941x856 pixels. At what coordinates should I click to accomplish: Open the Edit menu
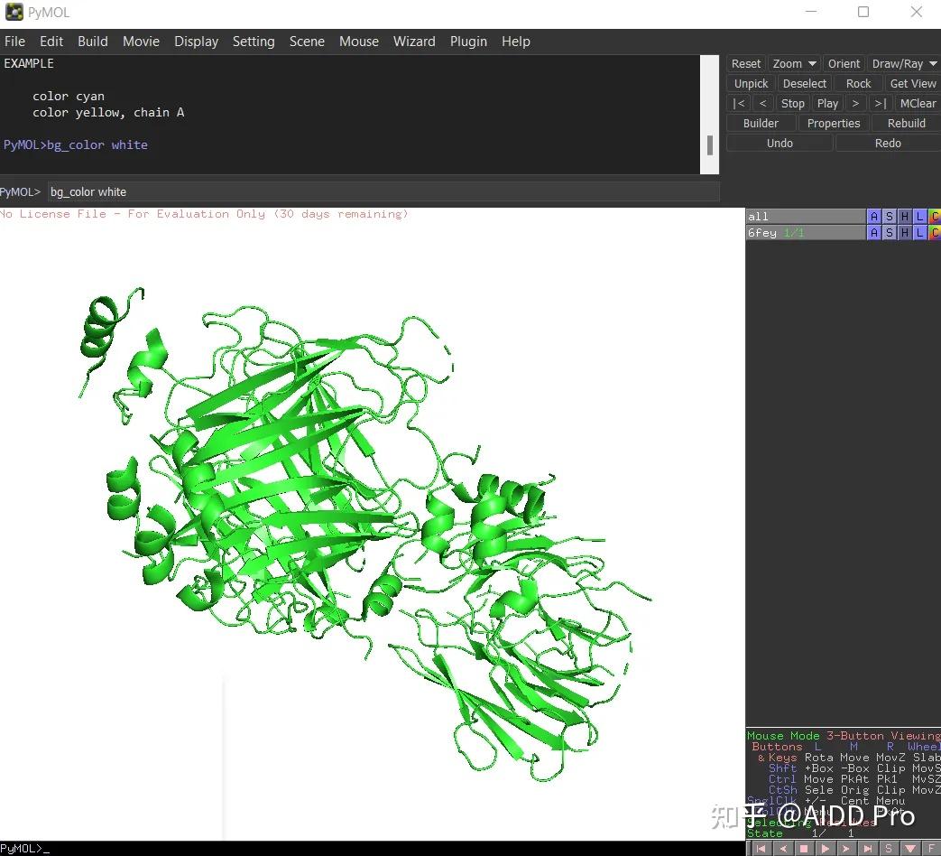(x=51, y=42)
